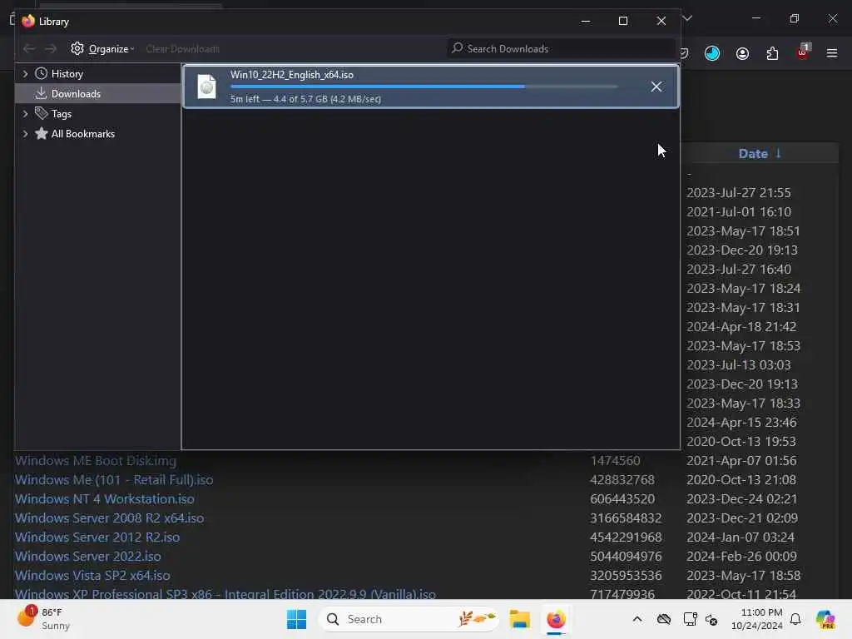Viewport: 852px width, 639px height.
Task: Click the clock icon next to History
Action: (x=42, y=74)
